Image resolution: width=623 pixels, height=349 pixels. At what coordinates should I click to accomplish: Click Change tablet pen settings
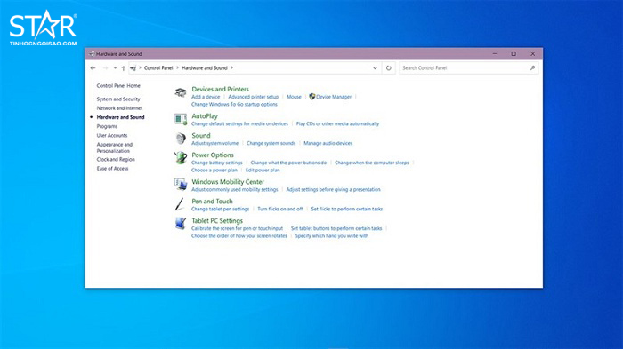pos(220,209)
